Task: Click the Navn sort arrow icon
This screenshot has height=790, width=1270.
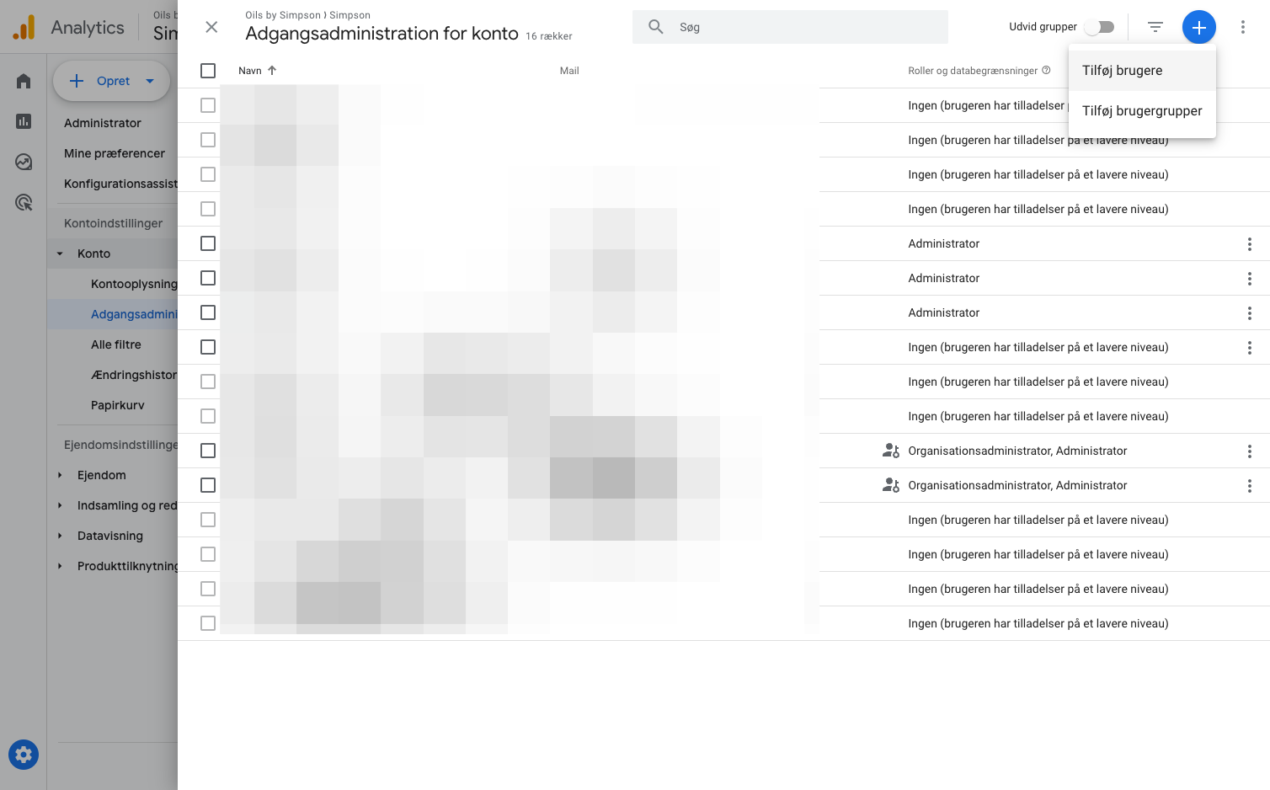Action: point(272,71)
